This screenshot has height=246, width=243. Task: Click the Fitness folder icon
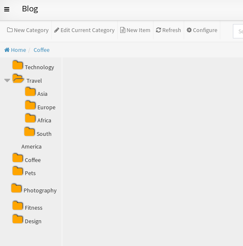coord(18,205)
